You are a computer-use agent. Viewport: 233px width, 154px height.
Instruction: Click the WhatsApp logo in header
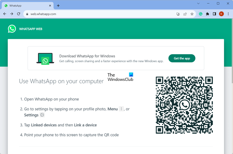(12, 29)
